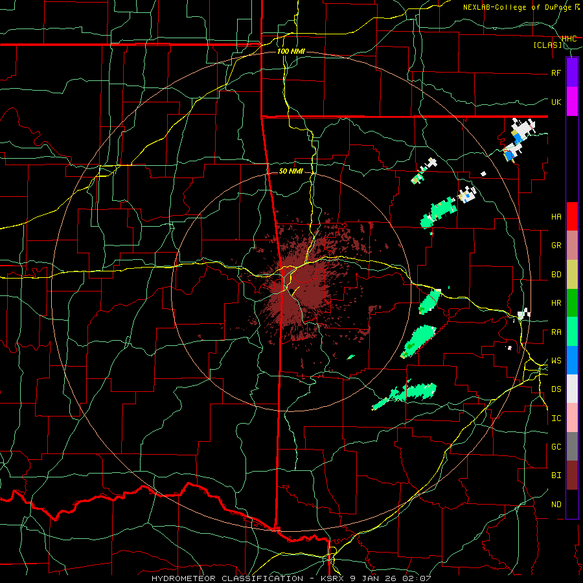
Task: Click the [CLAS] label
Action: pyautogui.click(x=547, y=45)
